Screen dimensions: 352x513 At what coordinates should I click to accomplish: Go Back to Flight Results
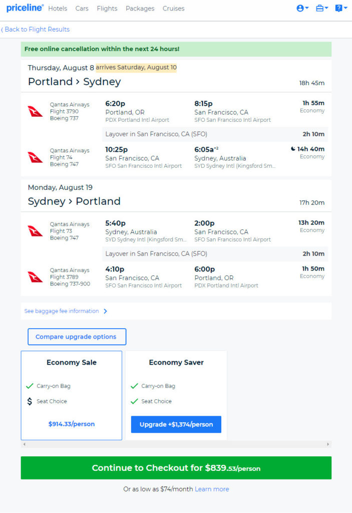pyautogui.click(x=36, y=30)
